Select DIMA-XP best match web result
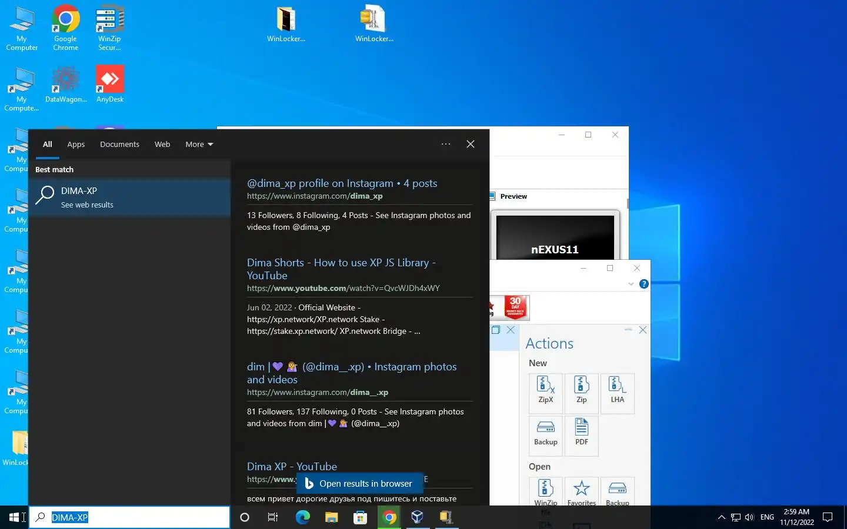Viewport: 847px width, 529px height. tap(129, 197)
